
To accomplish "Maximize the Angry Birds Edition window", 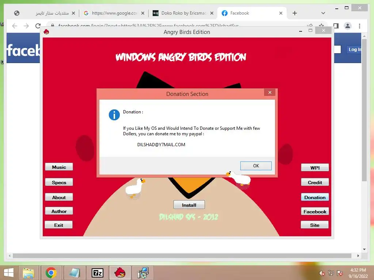I will tap(310, 31).
